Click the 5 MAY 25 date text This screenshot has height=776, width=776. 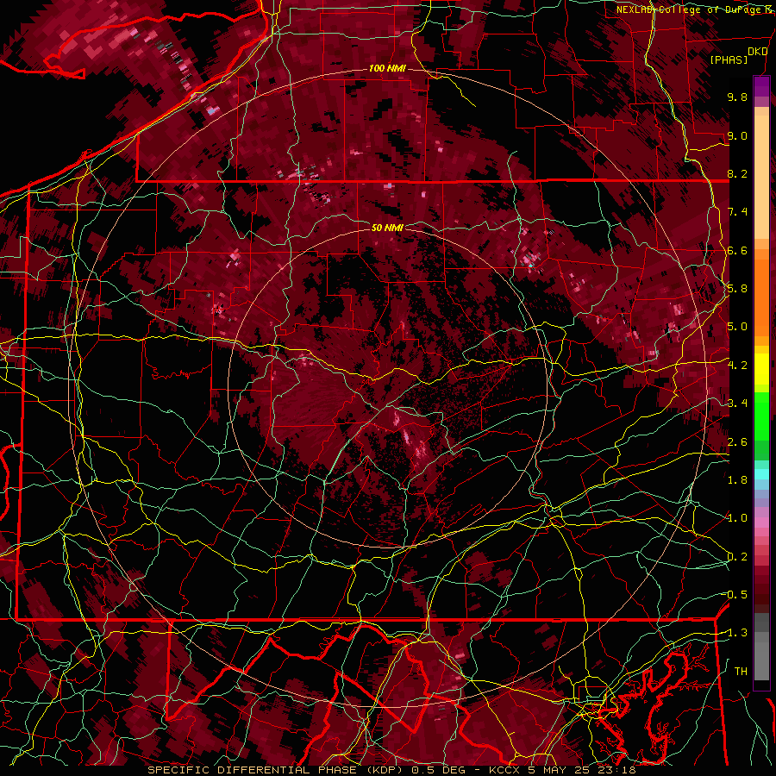coord(559,770)
